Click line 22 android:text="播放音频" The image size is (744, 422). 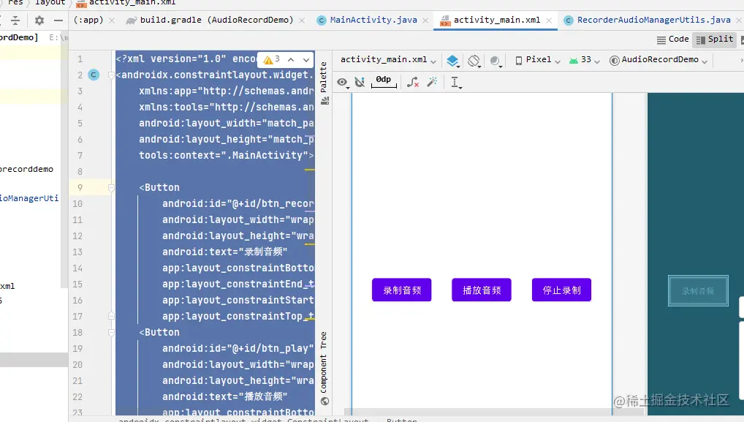[225, 397]
